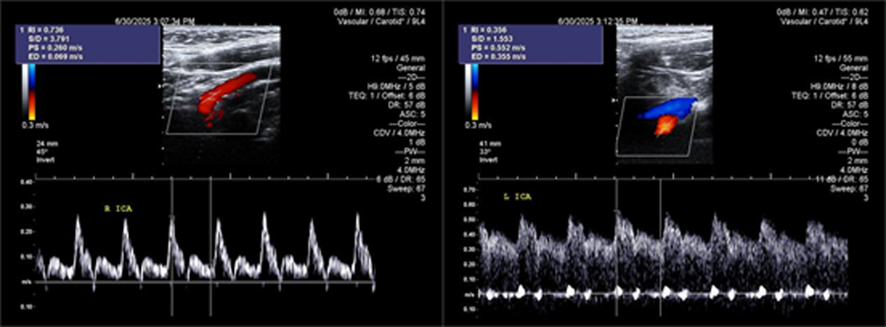The width and height of the screenshot is (886, 327).
Task: Click the first caliper line on L ICA waveform
Action: (x=617, y=245)
